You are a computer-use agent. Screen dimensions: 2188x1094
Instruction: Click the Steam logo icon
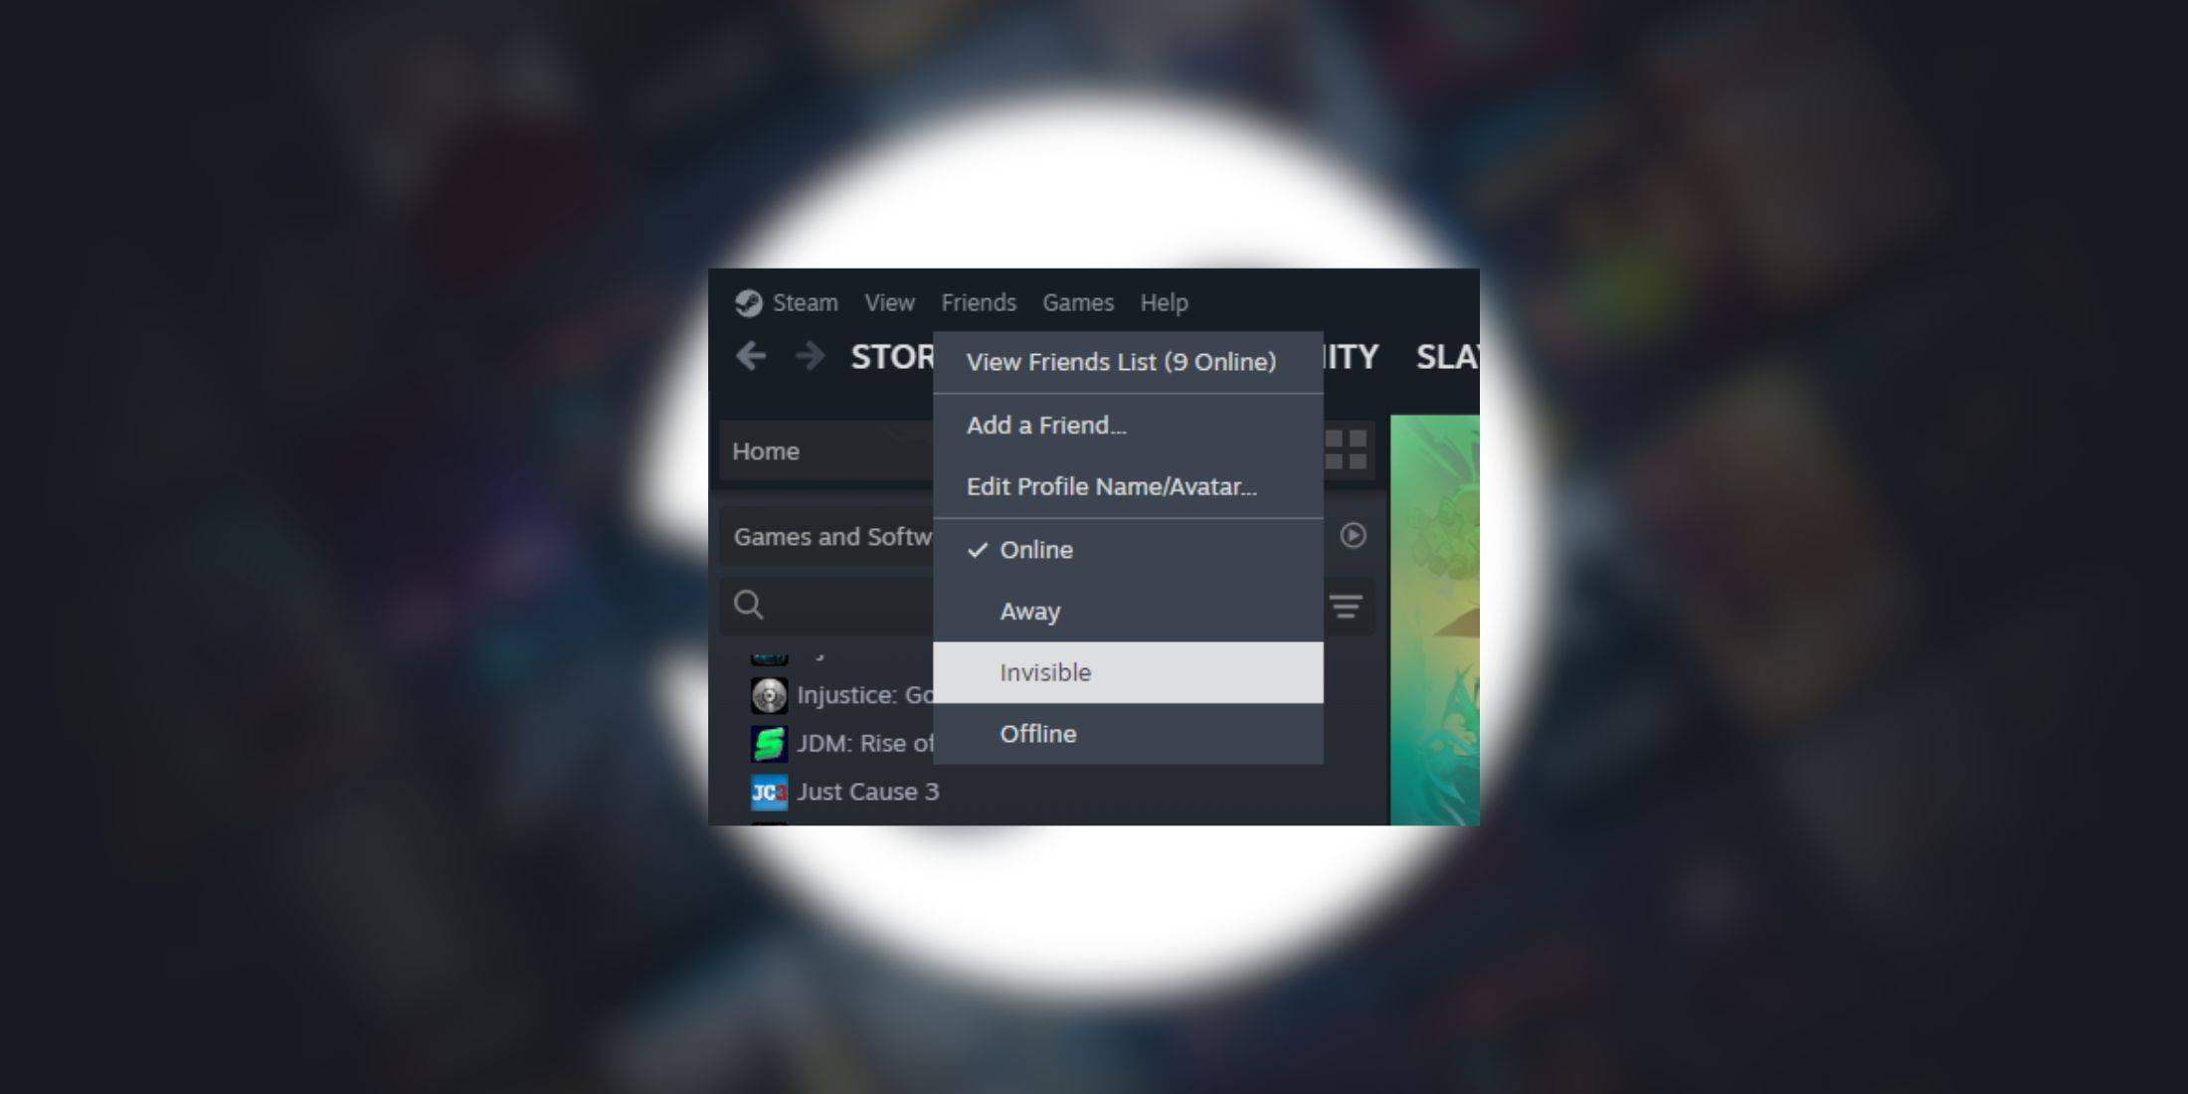click(x=747, y=301)
